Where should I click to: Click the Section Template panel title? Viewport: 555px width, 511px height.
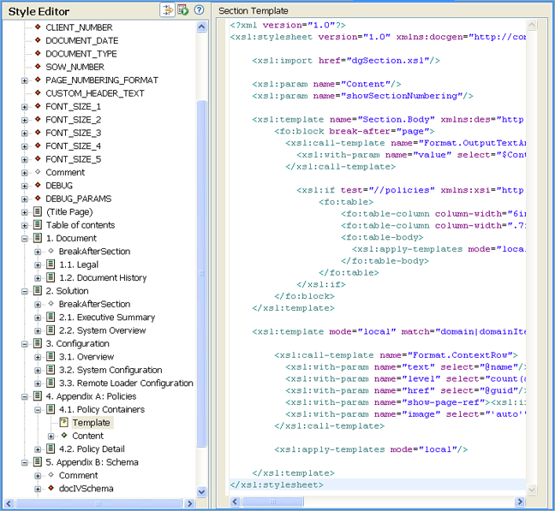(253, 10)
